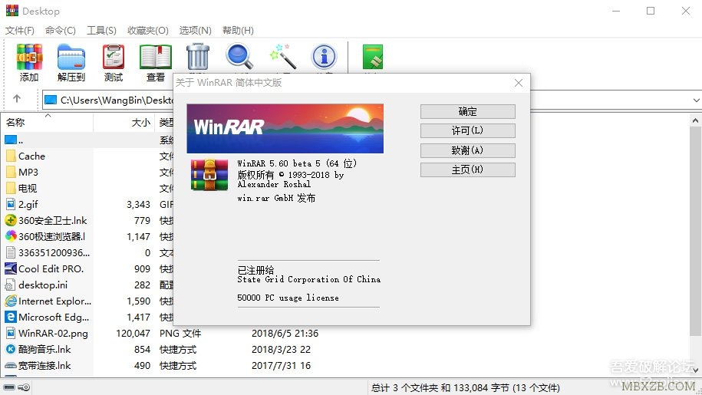Click the Test (测试) toolbar icon
This screenshot has height=395, width=702.
(114, 57)
